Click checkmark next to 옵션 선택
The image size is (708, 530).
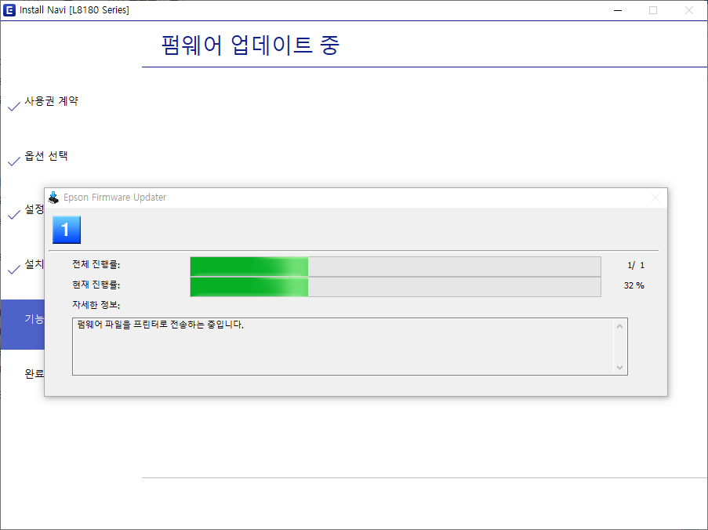coord(14,161)
